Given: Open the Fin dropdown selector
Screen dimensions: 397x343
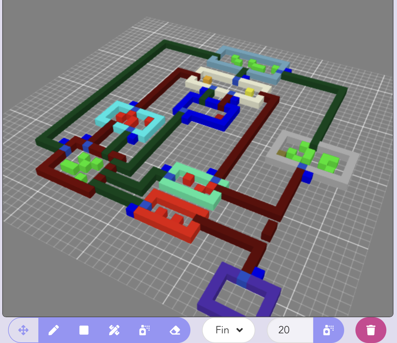Looking at the screenshot, I should [228, 330].
